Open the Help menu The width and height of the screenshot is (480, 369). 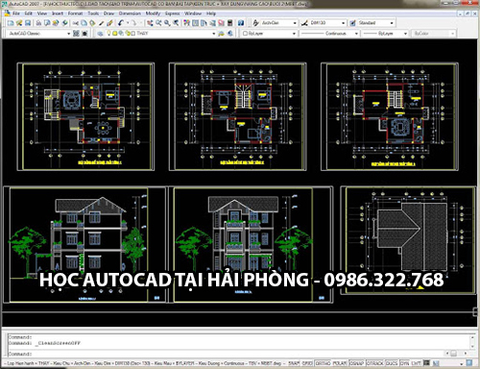point(211,13)
